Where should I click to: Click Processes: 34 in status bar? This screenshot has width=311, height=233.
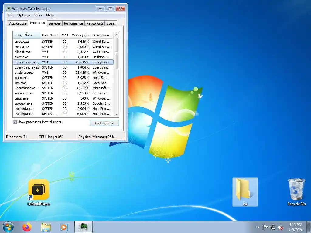pos(16,137)
